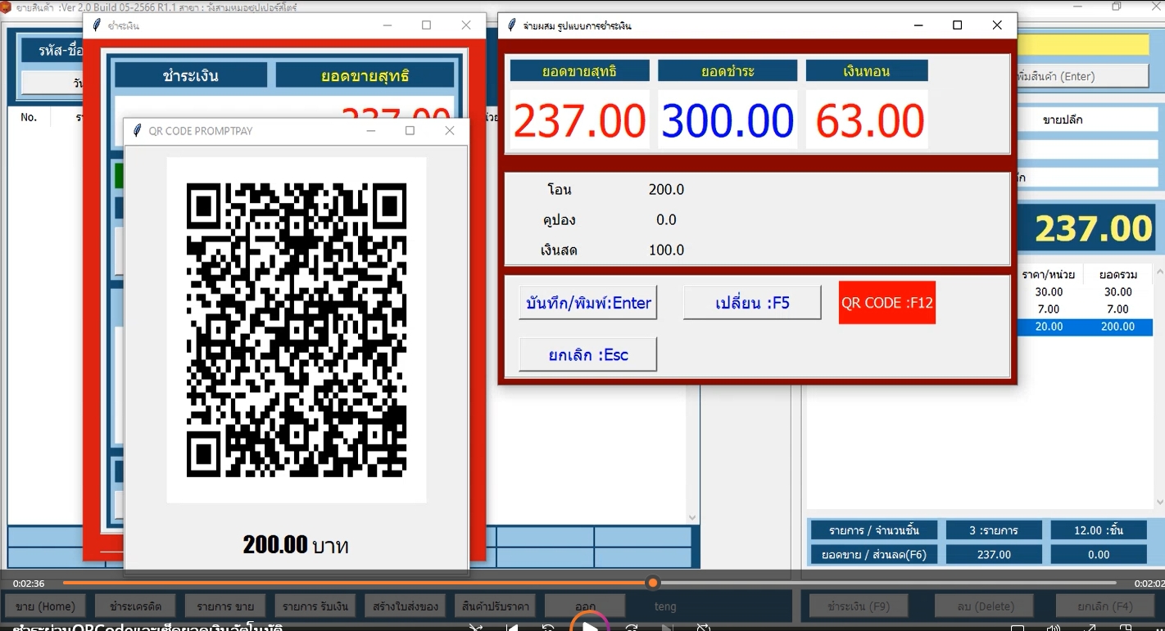Click the รายการ / จำนวนชิ้น label
Viewport: 1165px width, 631px height.
click(x=873, y=530)
